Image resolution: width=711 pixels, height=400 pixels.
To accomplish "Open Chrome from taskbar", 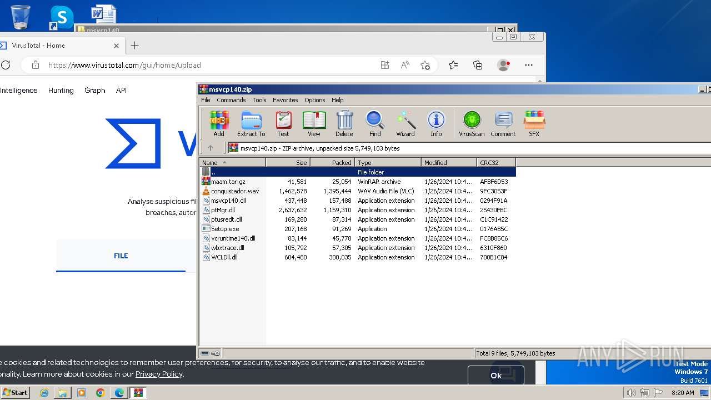I will coord(101,393).
